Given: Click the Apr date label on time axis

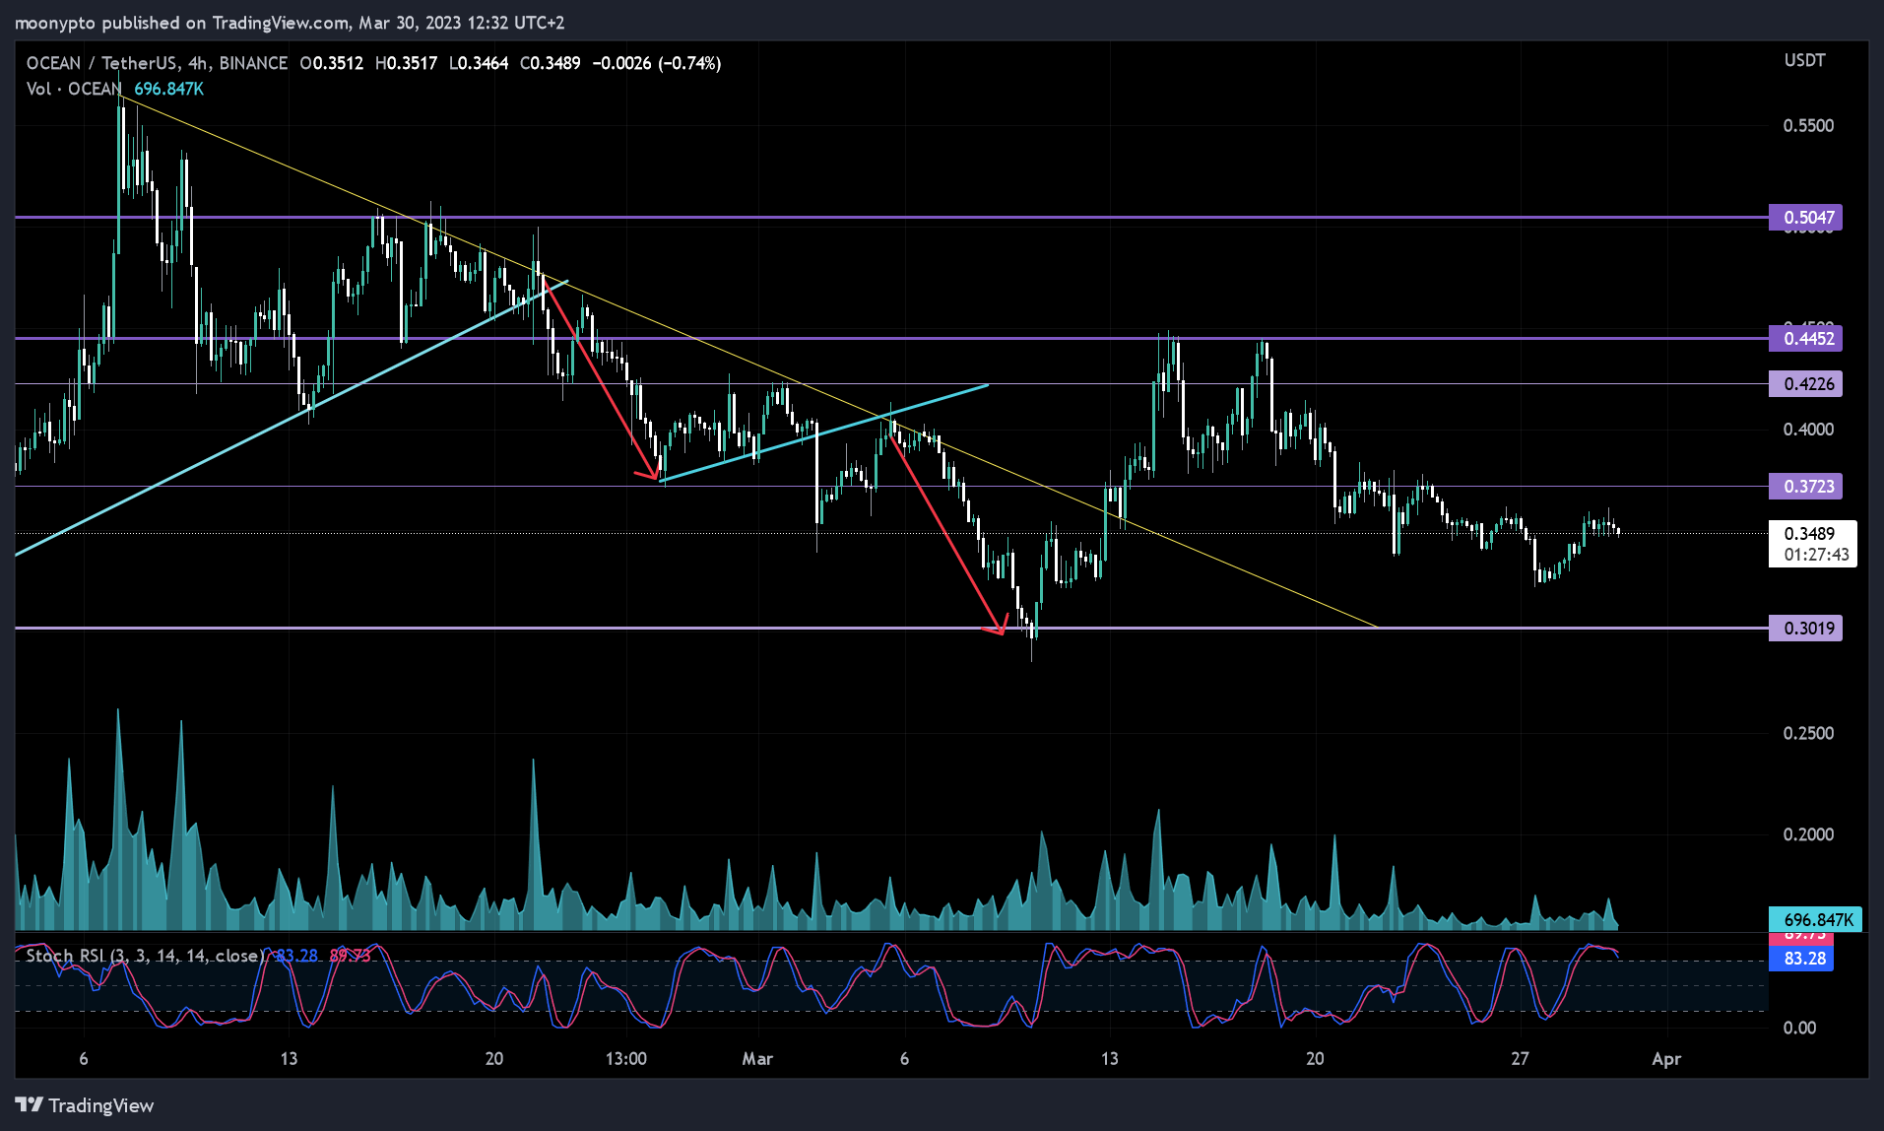Looking at the screenshot, I should (x=1665, y=1059).
